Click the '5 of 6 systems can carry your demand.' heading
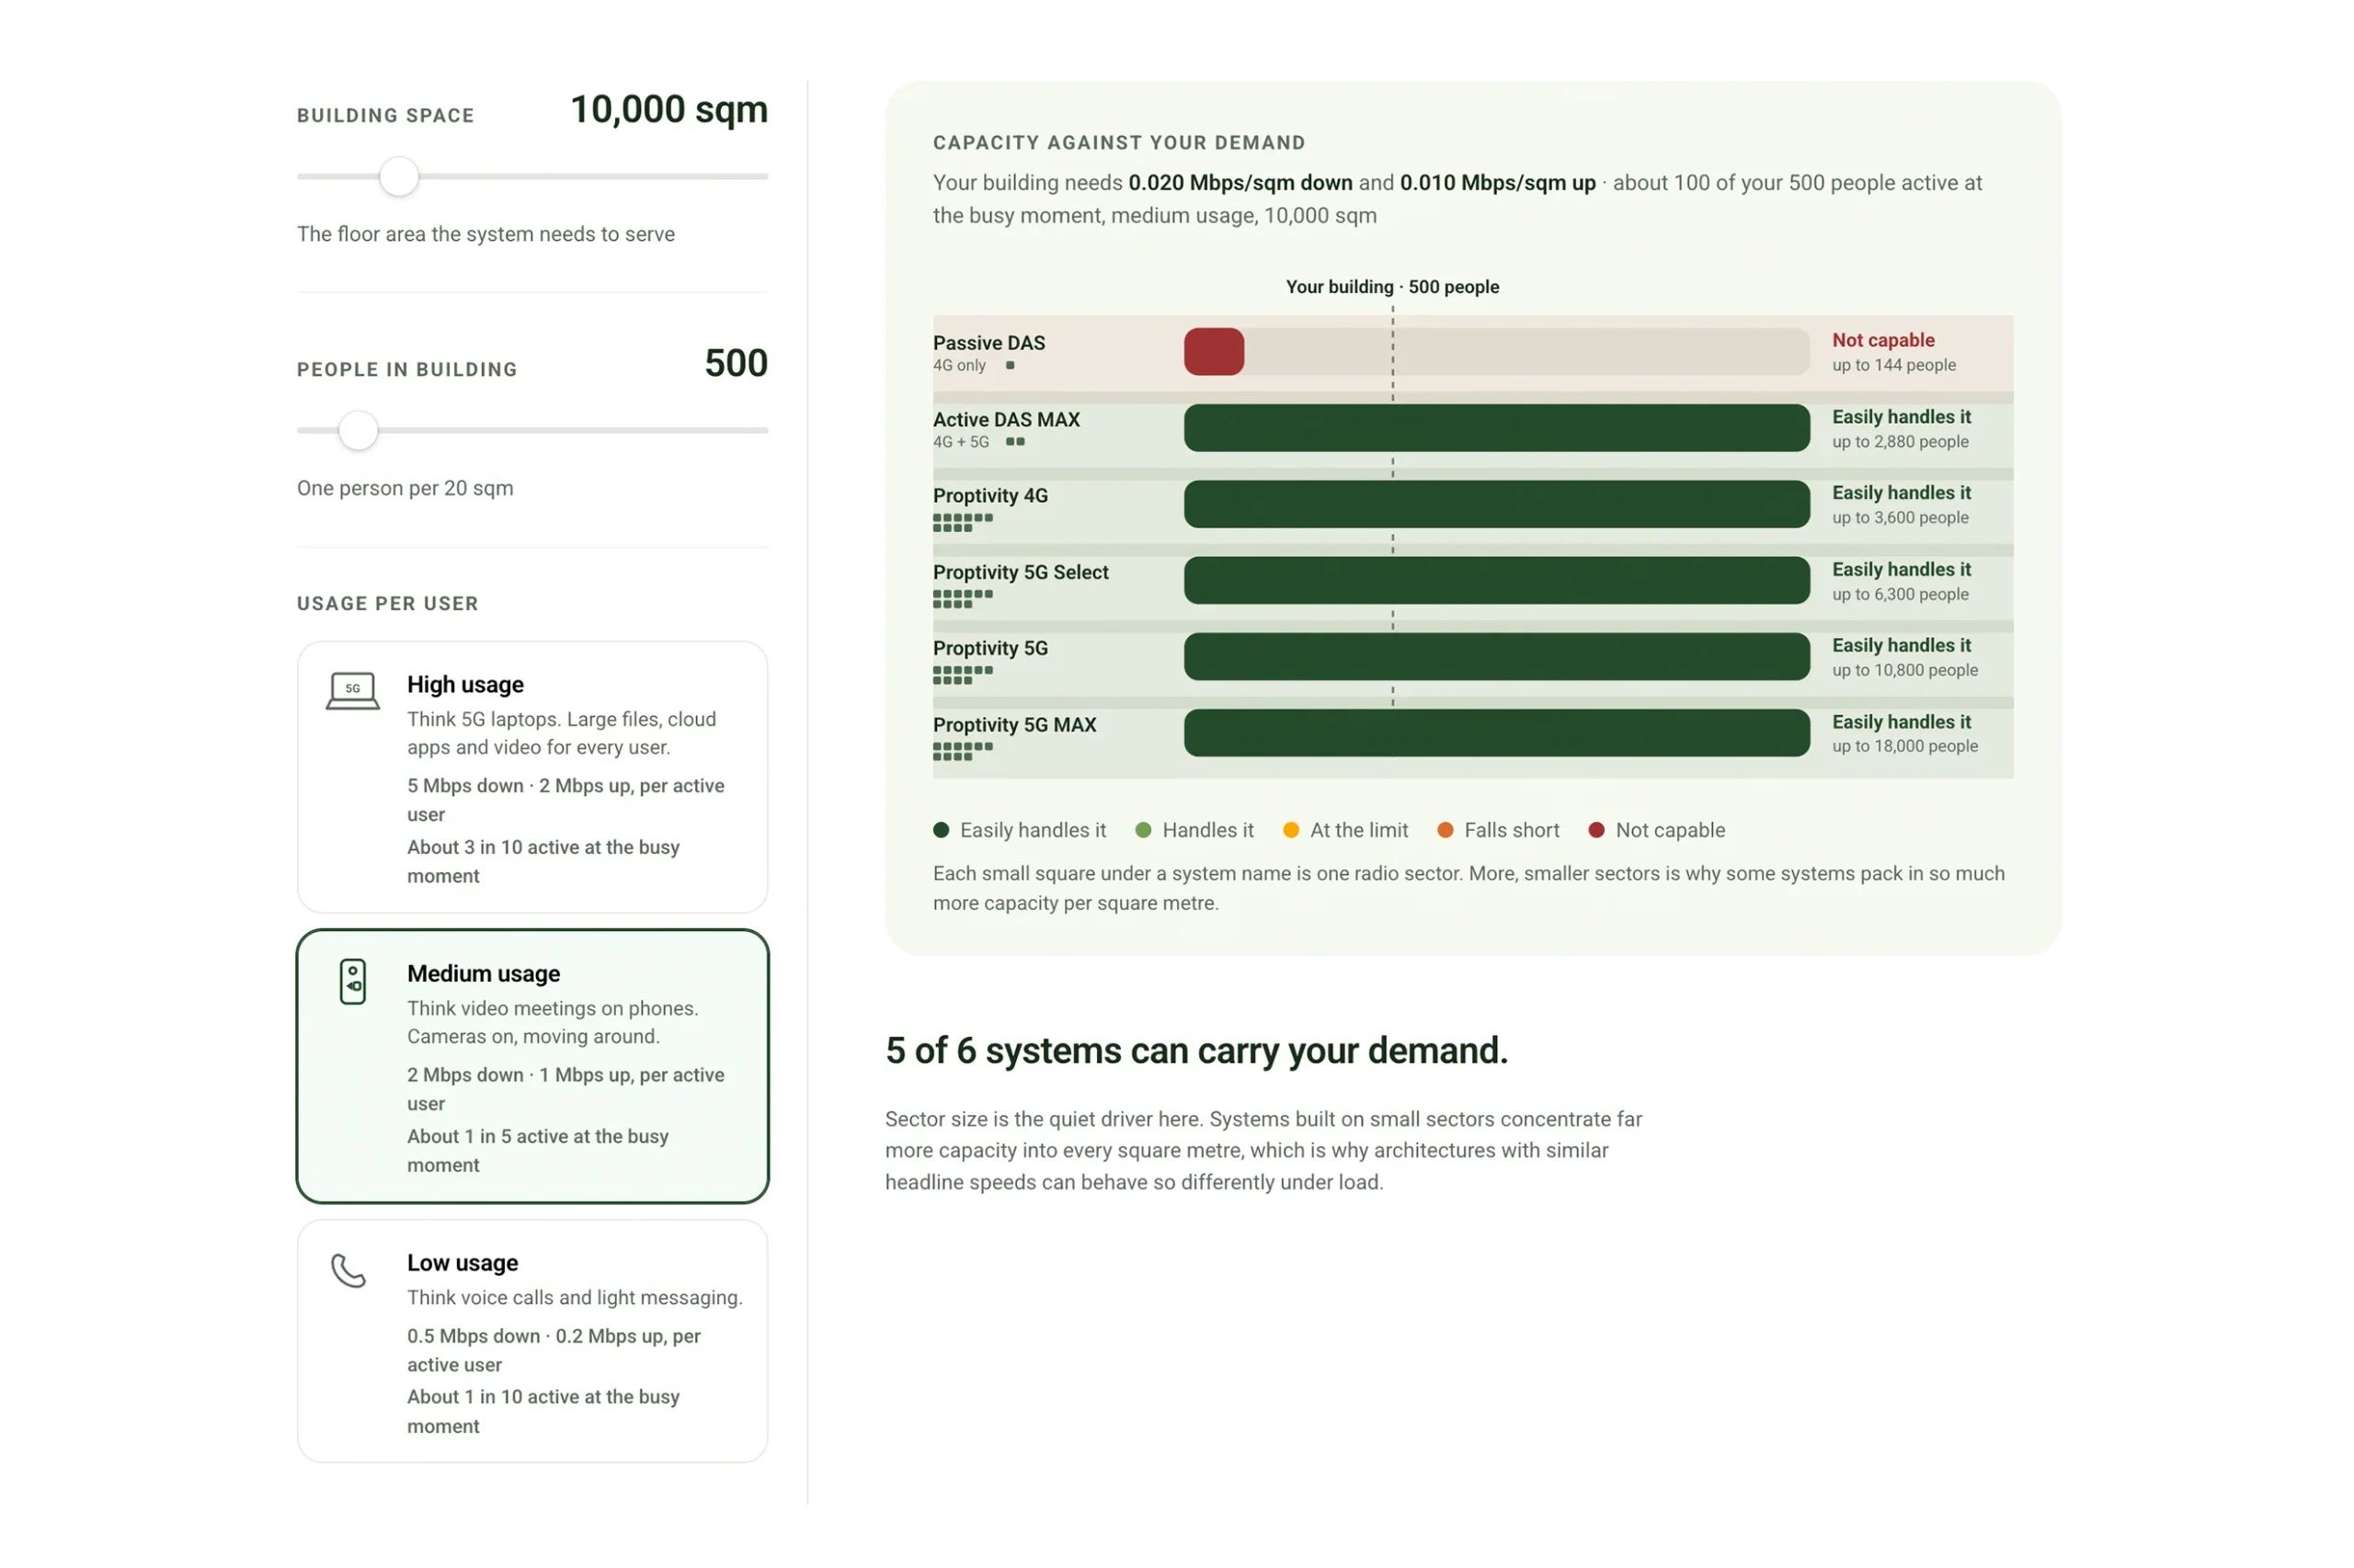 pyautogui.click(x=1195, y=1051)
